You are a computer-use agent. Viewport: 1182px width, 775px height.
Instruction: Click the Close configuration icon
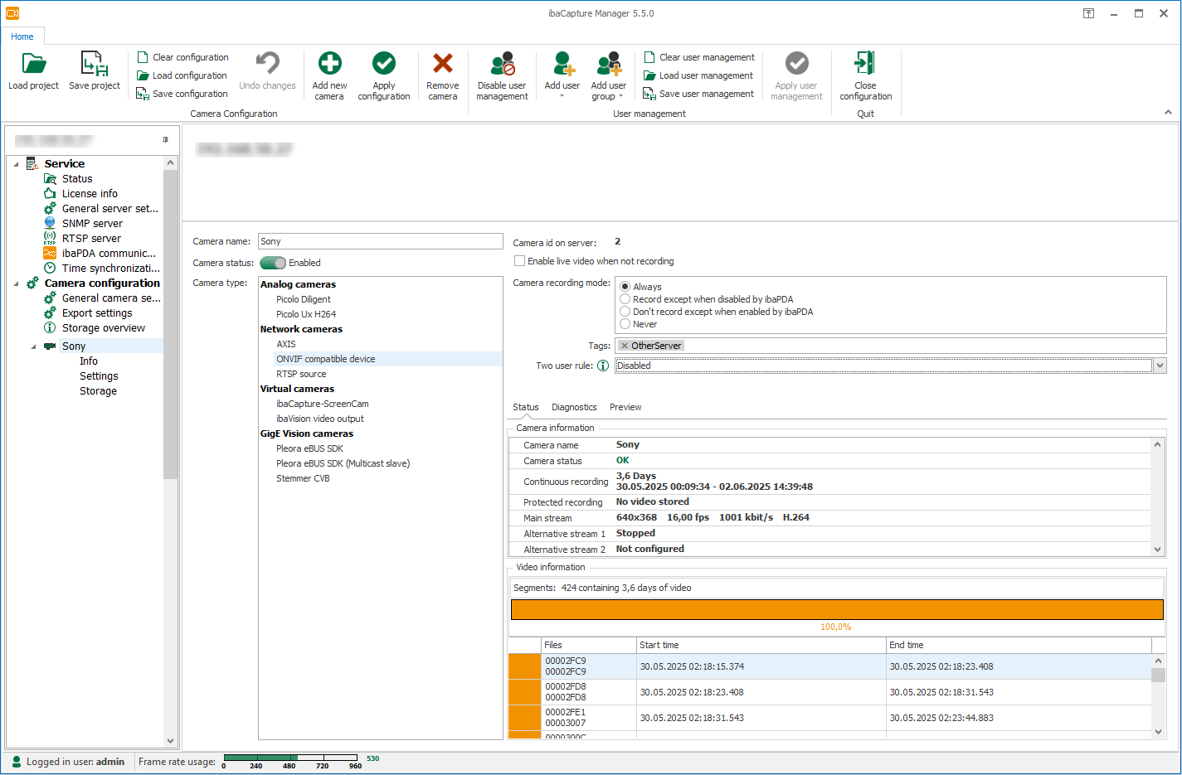[865, 64]
